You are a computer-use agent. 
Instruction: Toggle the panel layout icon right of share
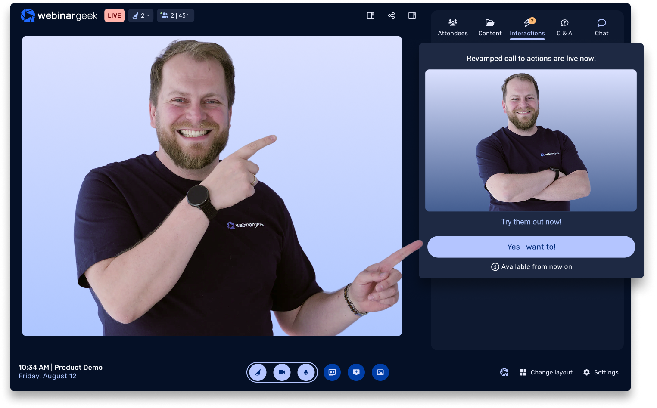pyautogui.click(x=412, y=15)
